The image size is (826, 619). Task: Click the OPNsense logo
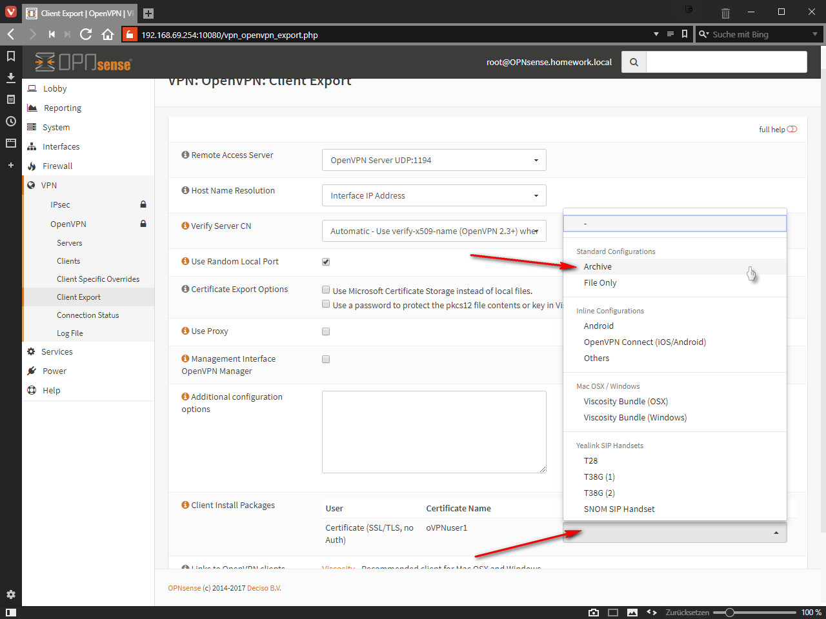pyautogui.click(x=83, y=62)
